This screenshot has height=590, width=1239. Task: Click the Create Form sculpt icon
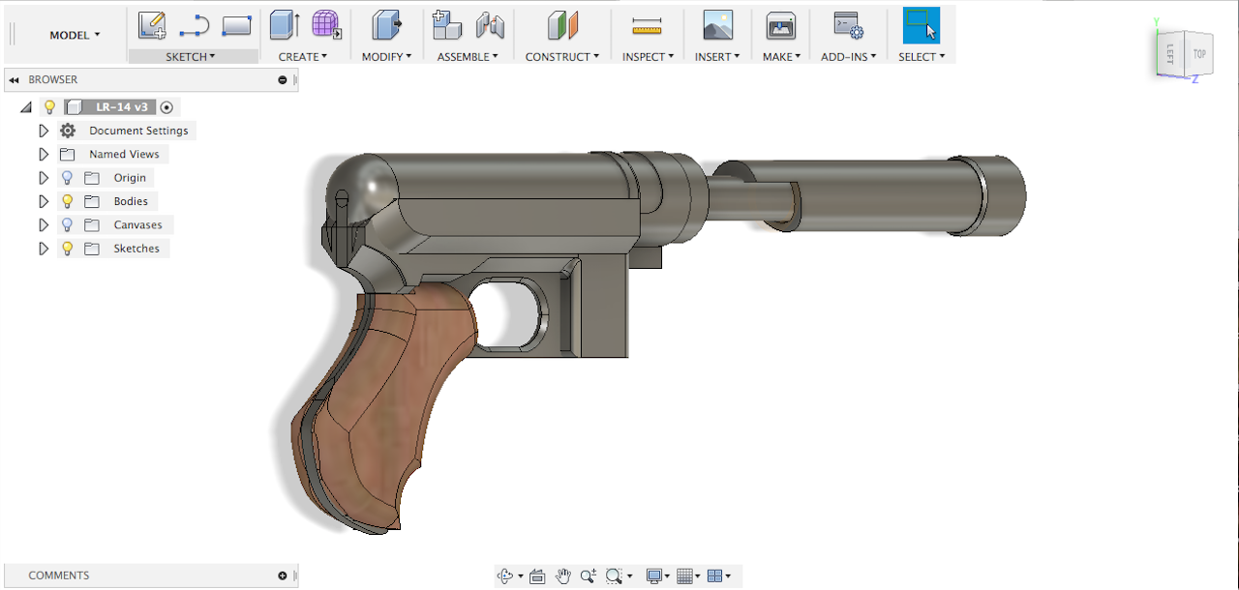click(326, 25)
